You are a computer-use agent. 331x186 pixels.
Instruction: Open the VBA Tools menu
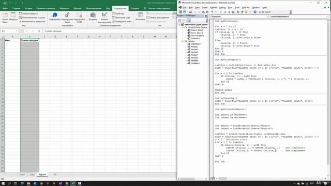click(x=237, y=8)
